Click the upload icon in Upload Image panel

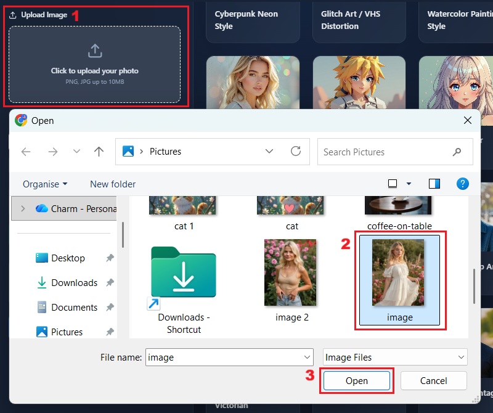pos(95,51)
